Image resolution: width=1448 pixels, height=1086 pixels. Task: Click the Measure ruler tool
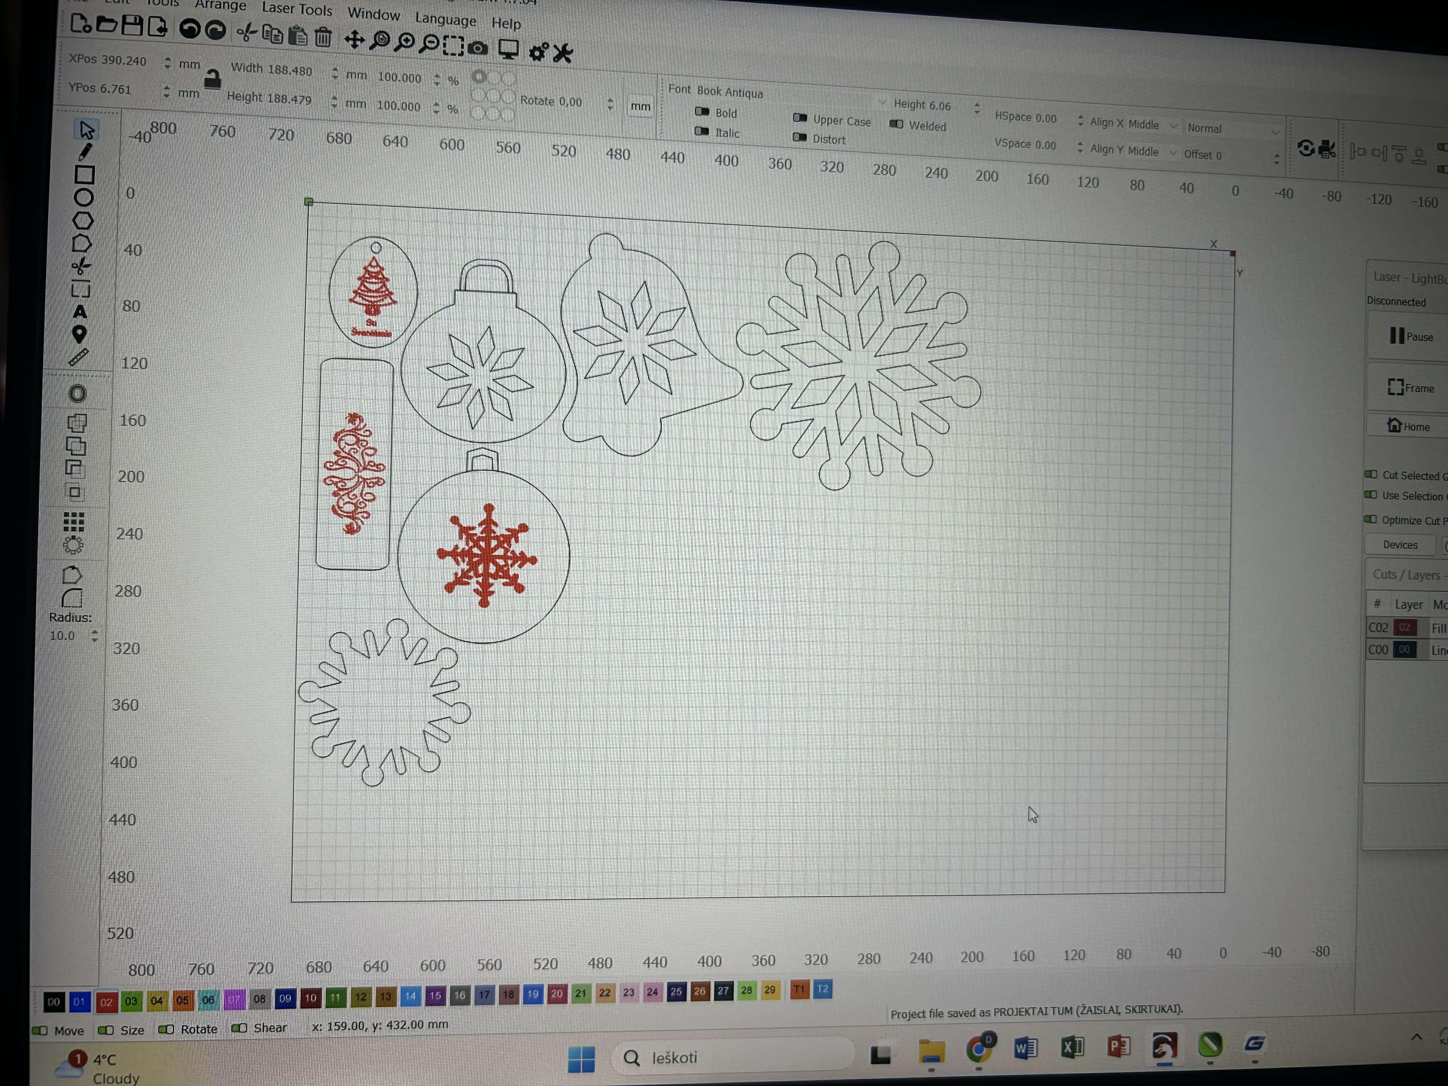79,357
